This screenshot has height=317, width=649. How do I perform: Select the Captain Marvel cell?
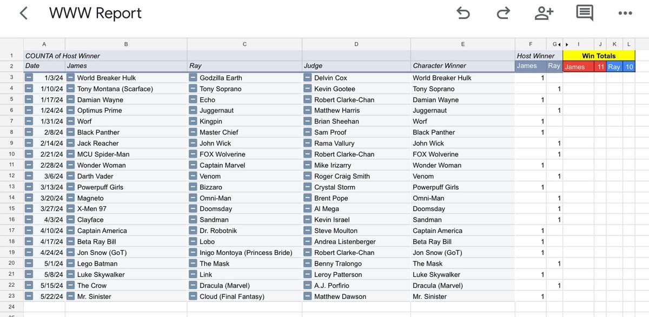pyautogui.click(x=244, y=165)
